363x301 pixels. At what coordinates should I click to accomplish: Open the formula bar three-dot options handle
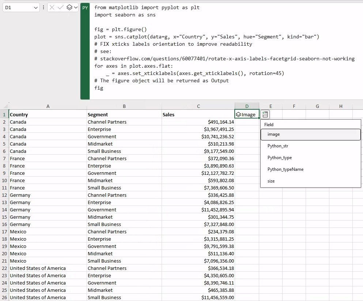click(43, 7)
